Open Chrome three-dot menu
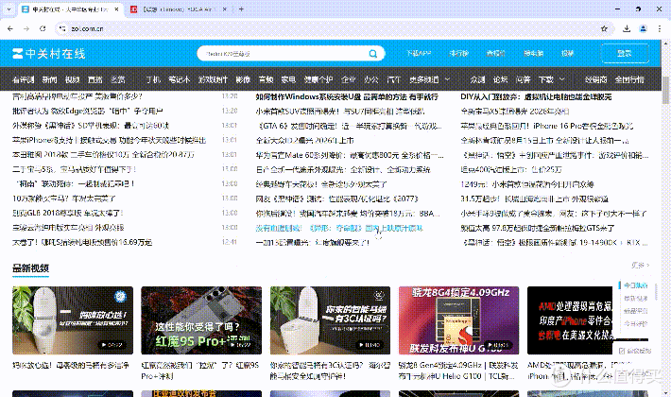 point(659,28)
